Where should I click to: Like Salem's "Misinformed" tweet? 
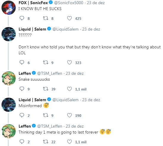pyautogui.click(x=69, y=115)
